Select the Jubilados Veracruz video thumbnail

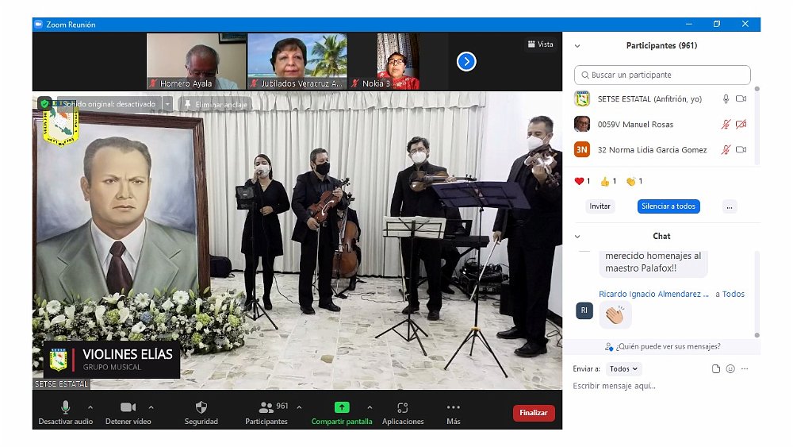pyautogui.click(x=297, y=61)
